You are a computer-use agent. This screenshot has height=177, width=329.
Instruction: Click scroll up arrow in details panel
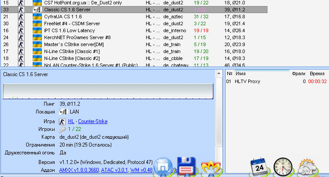coord(219,73)
